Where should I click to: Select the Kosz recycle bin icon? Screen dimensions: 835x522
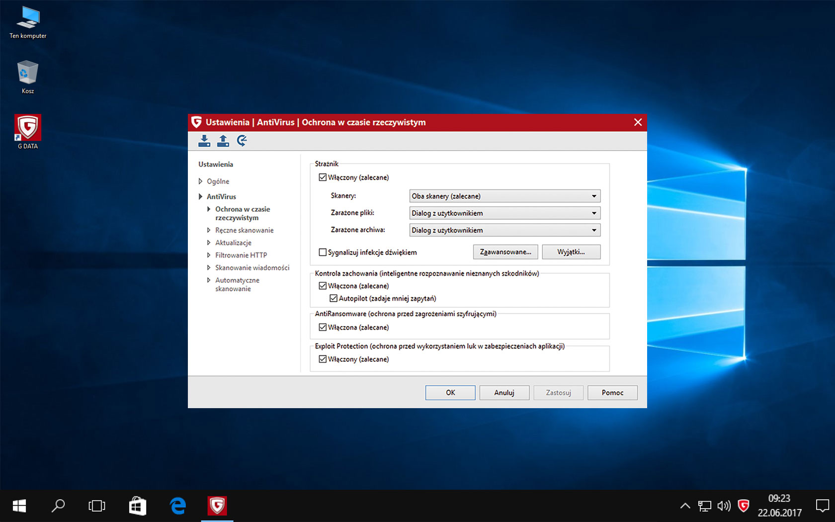tap(28, 78)
